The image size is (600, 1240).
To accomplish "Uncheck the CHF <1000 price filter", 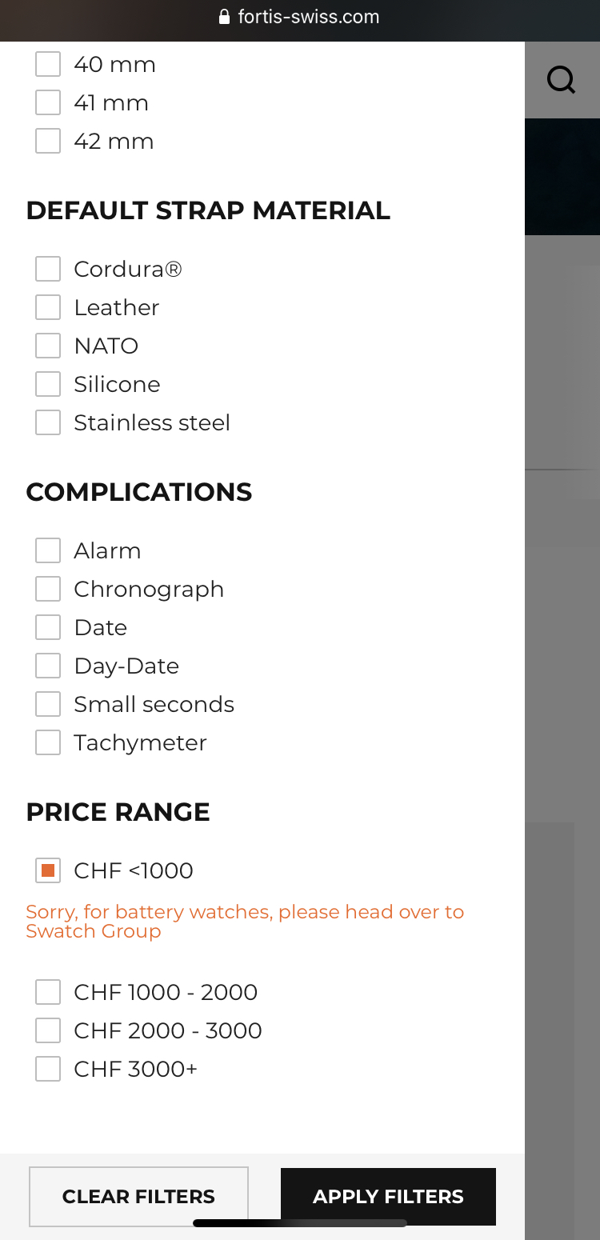I will pos(48,870).
